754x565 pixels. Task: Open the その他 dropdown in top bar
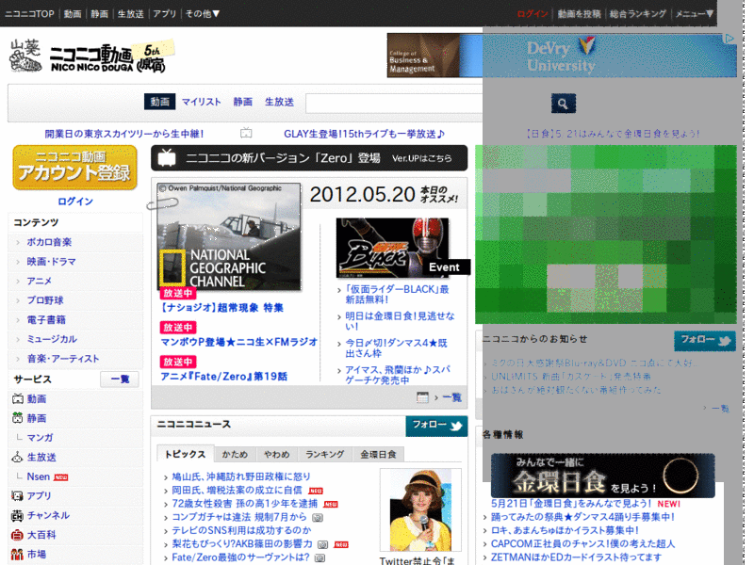coord(203,14)
